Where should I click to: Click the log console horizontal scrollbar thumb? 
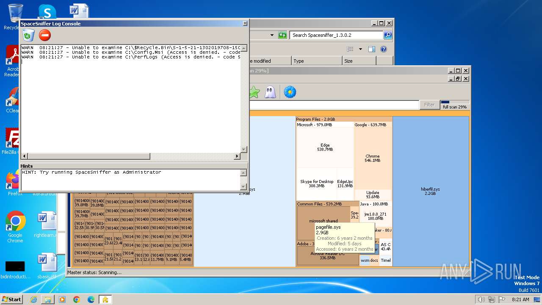pos(88,156)
